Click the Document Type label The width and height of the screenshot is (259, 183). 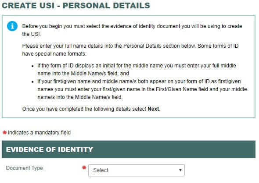click(x=25, y=168)
